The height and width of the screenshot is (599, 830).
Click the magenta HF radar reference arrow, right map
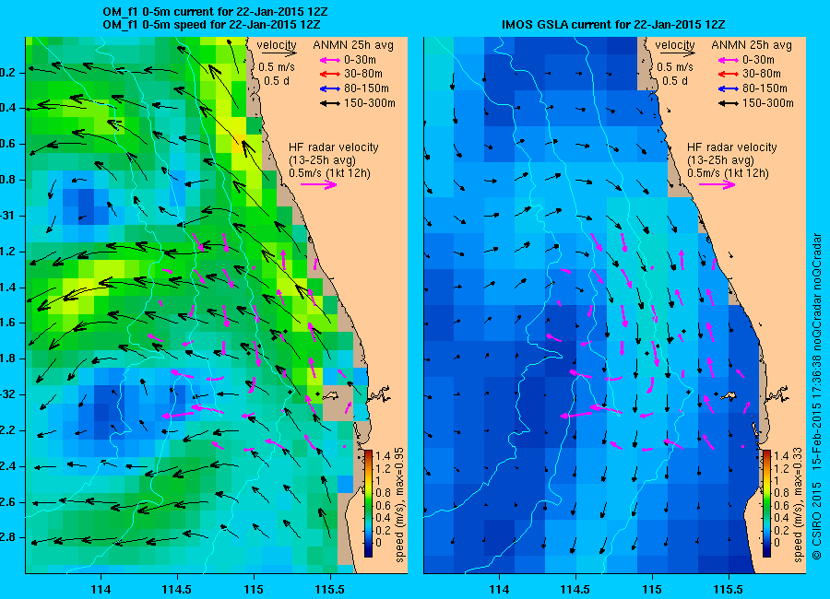point(717,184)
